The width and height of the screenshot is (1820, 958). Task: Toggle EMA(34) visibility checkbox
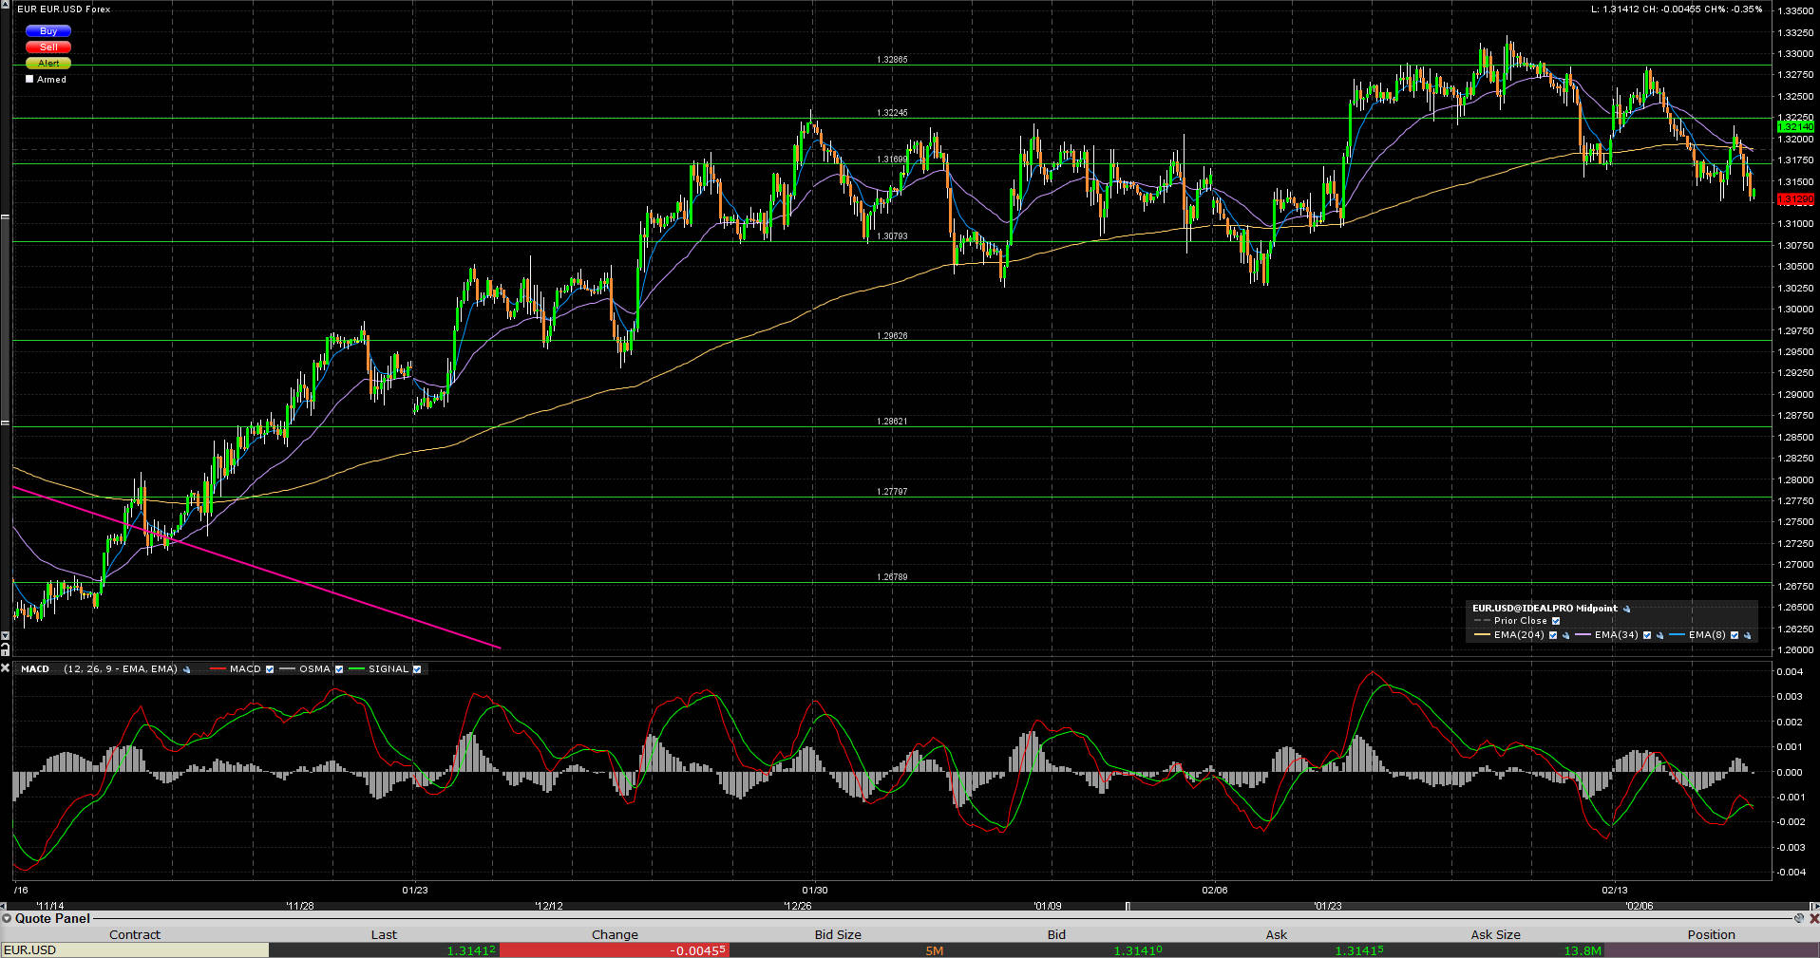coord(1647,635)
